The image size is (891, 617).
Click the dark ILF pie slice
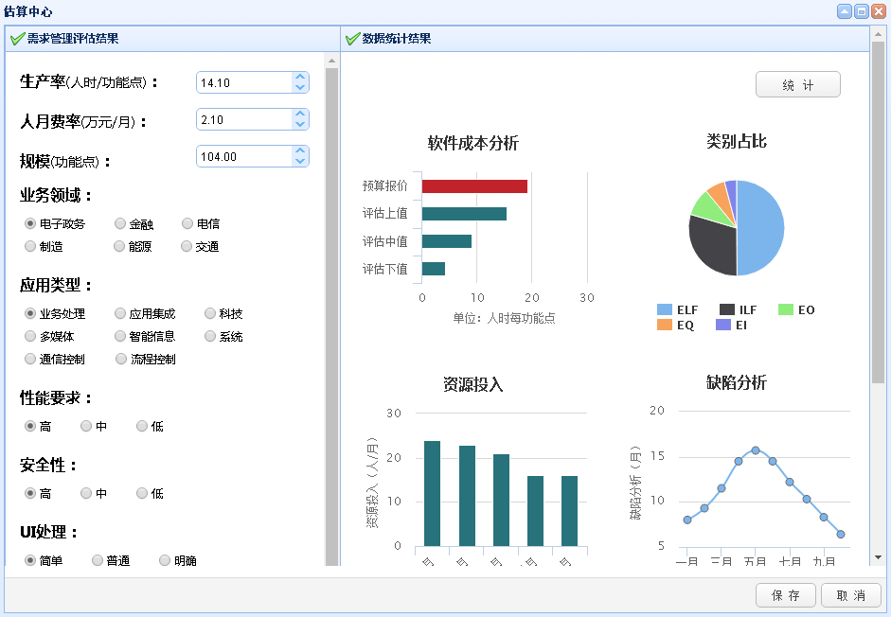click(713, 247)
